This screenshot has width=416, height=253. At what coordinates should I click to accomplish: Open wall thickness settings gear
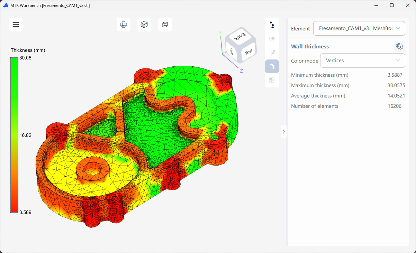[x=400, y=46]
